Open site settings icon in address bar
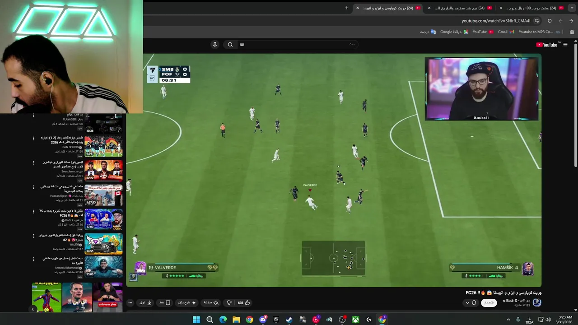 click(537, 21)
